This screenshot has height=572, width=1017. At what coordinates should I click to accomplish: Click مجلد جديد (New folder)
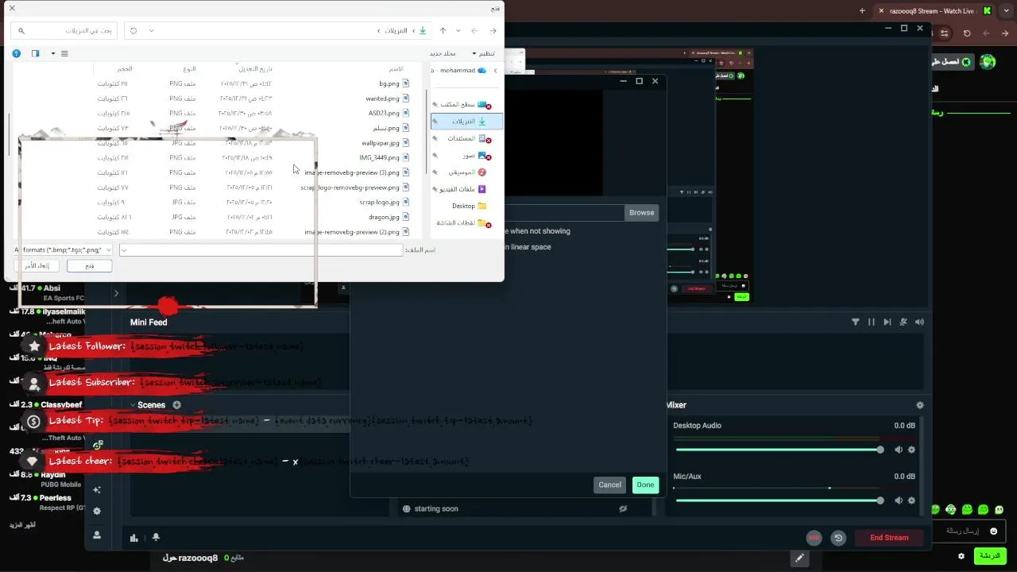click(443, 53)
